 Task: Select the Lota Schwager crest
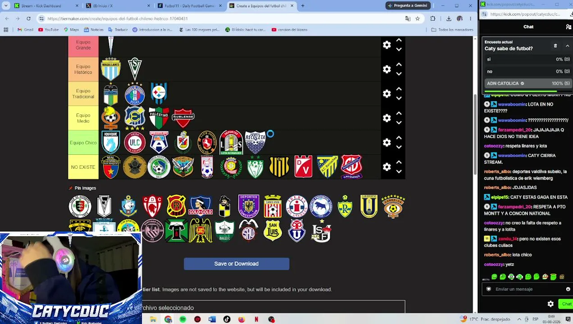(x=231, y=143)
